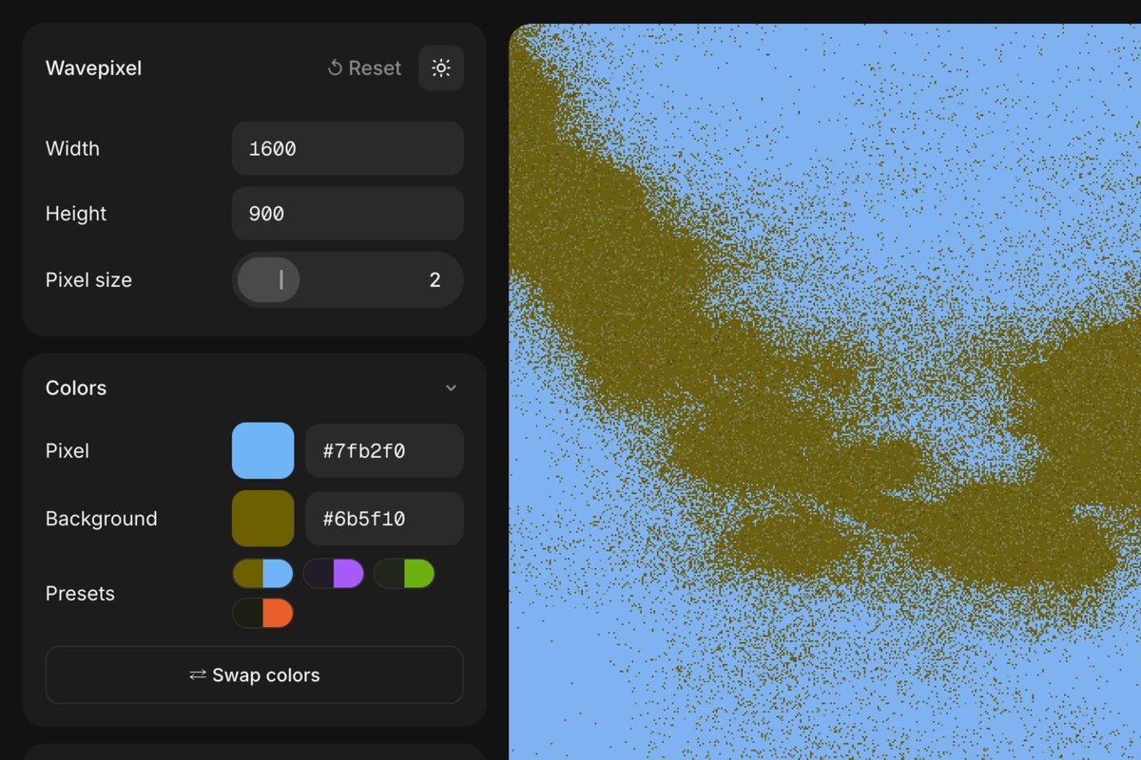Select the dark and purple preset

coord(334,574)
